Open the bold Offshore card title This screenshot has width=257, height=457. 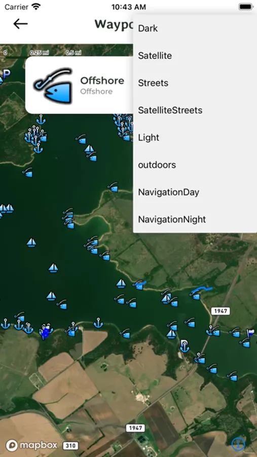[x=102, y=80]
